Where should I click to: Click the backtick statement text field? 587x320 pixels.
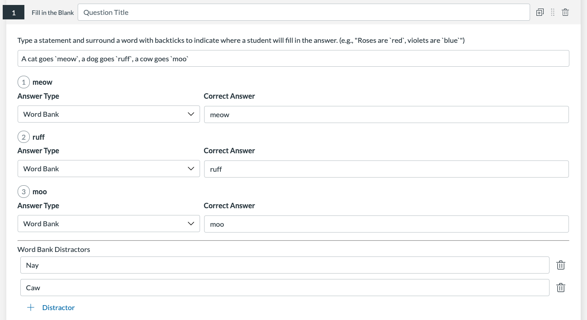pos(293,59)
